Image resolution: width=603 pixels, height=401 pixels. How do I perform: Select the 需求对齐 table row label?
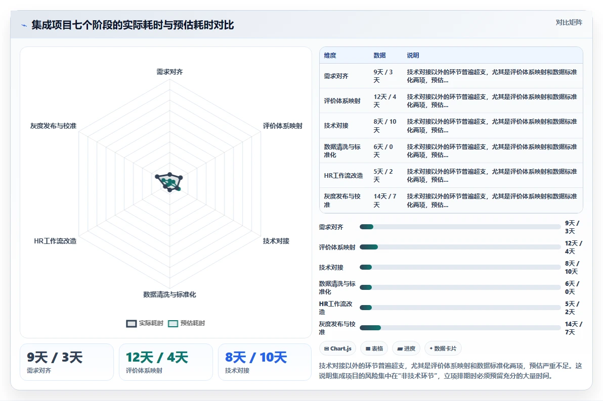[x=336, y=76]
